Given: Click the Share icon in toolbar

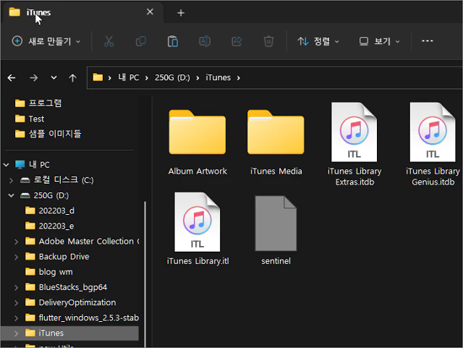Looking at the screenshot, I should [x=237, y=41].
